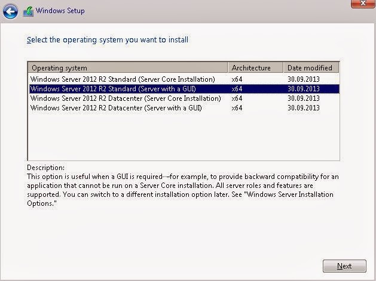
Task: Click x64 in Standard Server Core row
Action: 237,79
